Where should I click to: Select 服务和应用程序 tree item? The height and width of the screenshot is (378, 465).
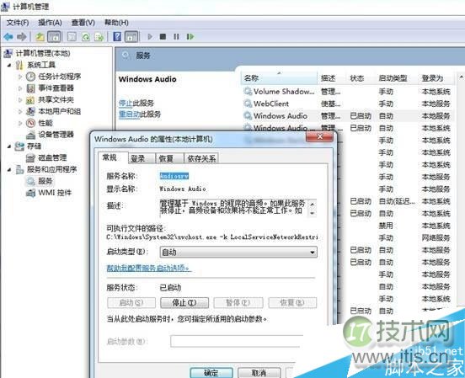tap(52, 169)
